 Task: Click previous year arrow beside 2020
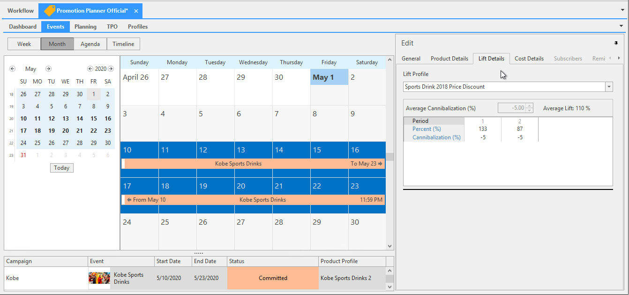[90, 69]
